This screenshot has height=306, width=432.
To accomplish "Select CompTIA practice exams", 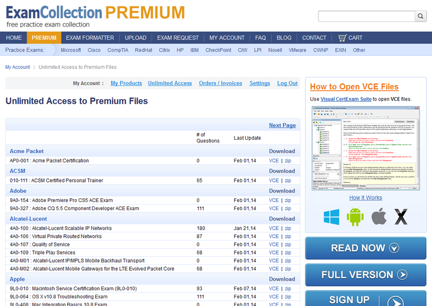I will pos(118,50).
